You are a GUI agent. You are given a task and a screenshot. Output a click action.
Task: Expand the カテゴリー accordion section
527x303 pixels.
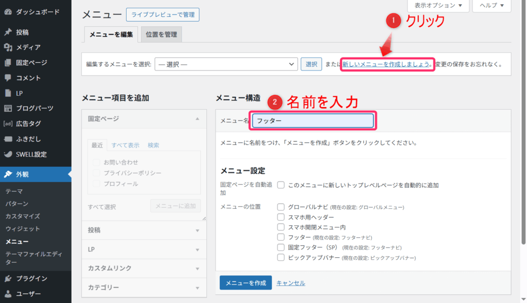pyautogui.click(x=144, y=288)
